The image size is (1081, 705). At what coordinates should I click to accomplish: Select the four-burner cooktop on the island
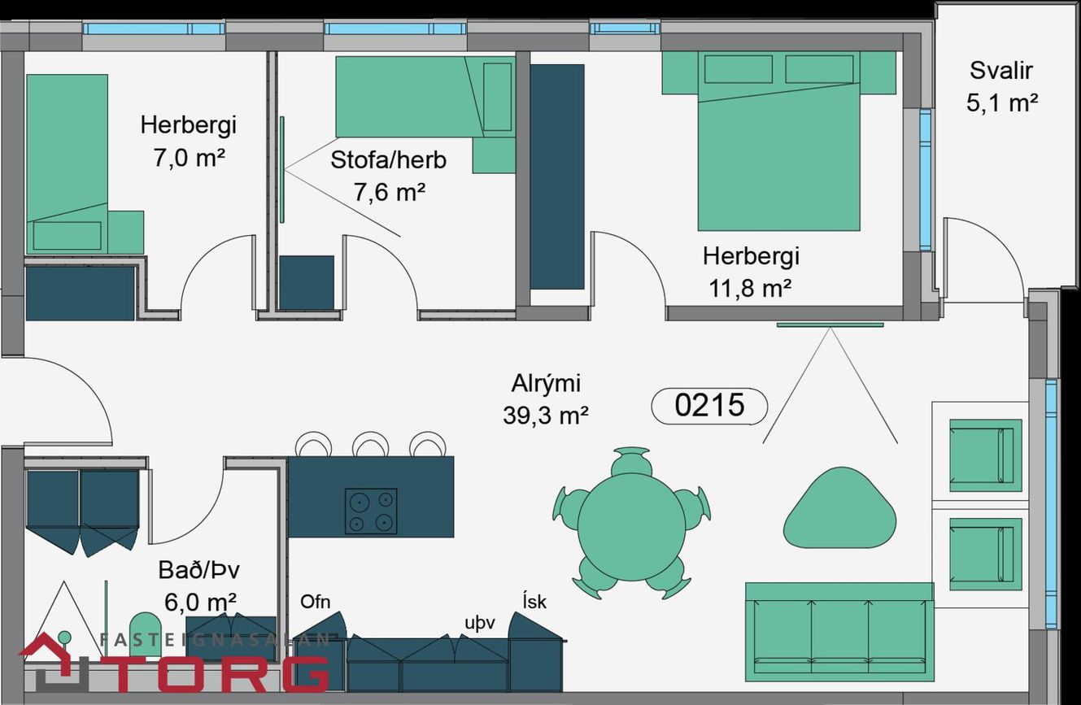tap(371, 511)
